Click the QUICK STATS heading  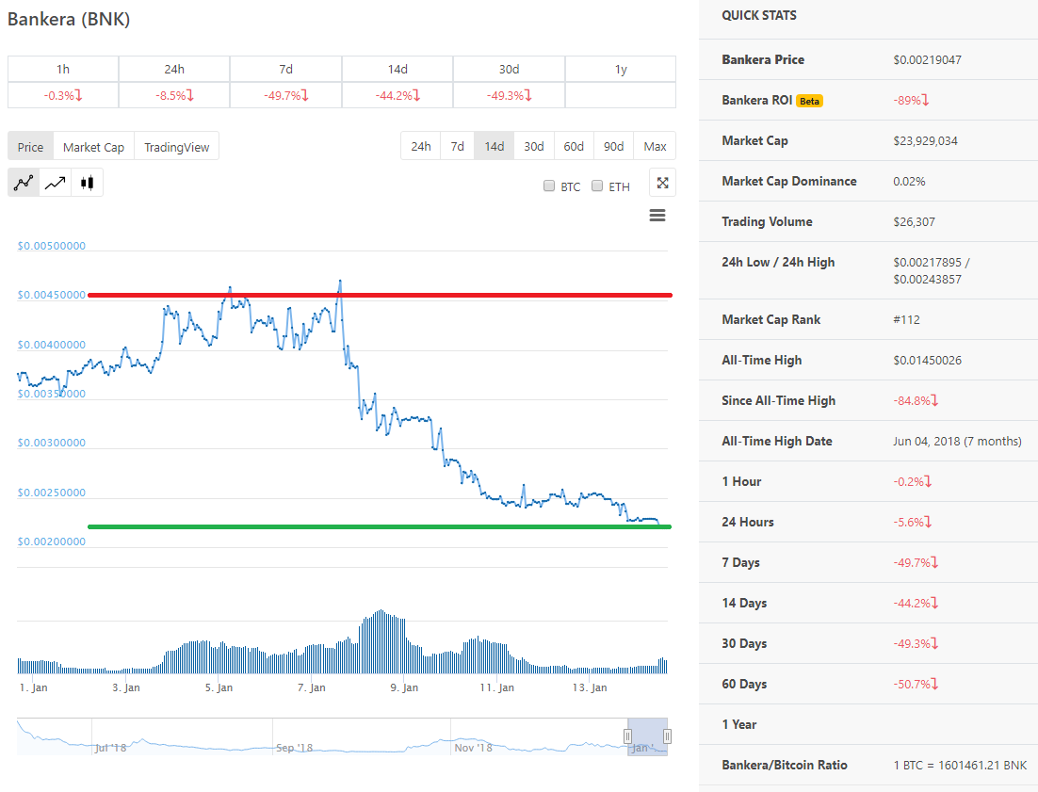(758, 15)
